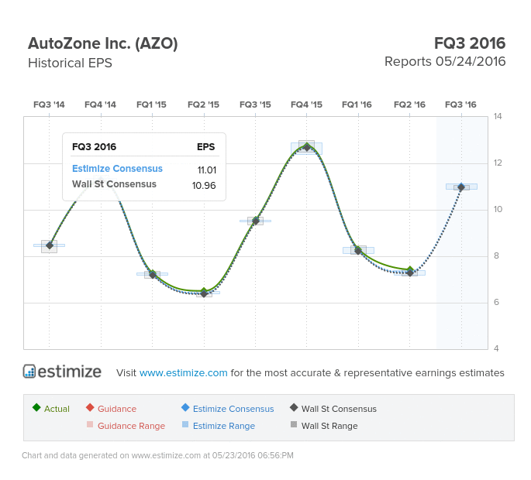
Task: Click the Wall St Consensus tooltip label
Action: [114, 184]
